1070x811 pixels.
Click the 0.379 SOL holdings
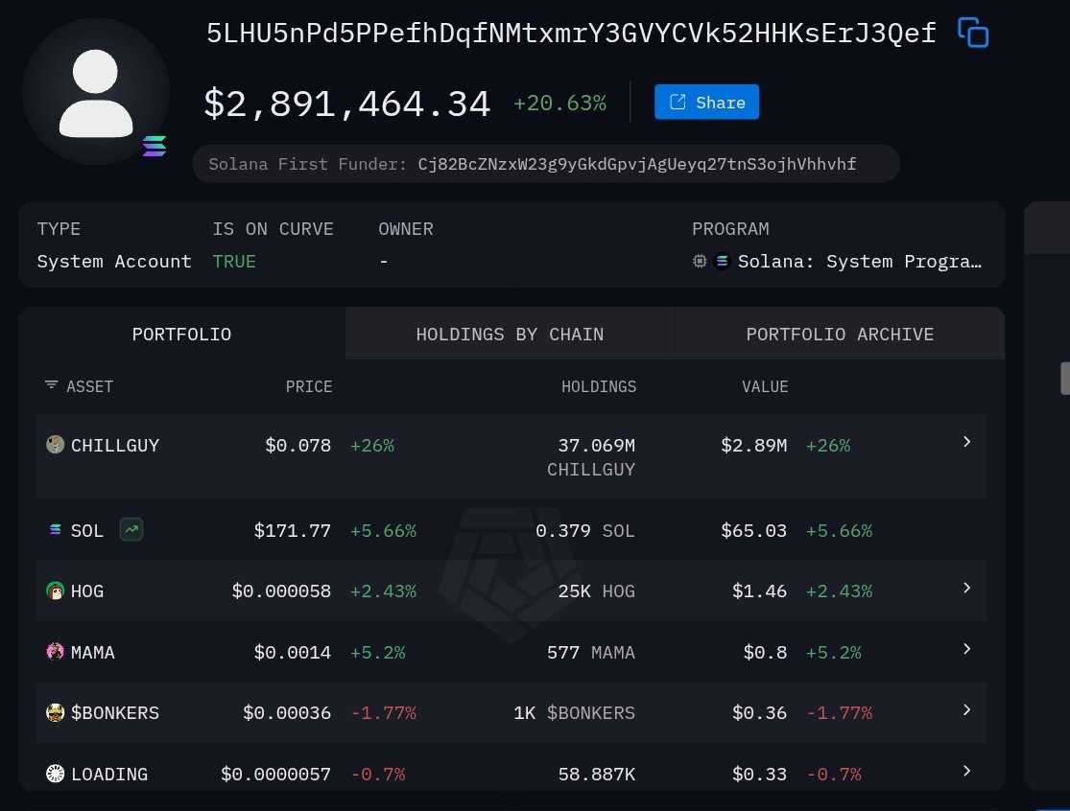click(x=585, y=531)
